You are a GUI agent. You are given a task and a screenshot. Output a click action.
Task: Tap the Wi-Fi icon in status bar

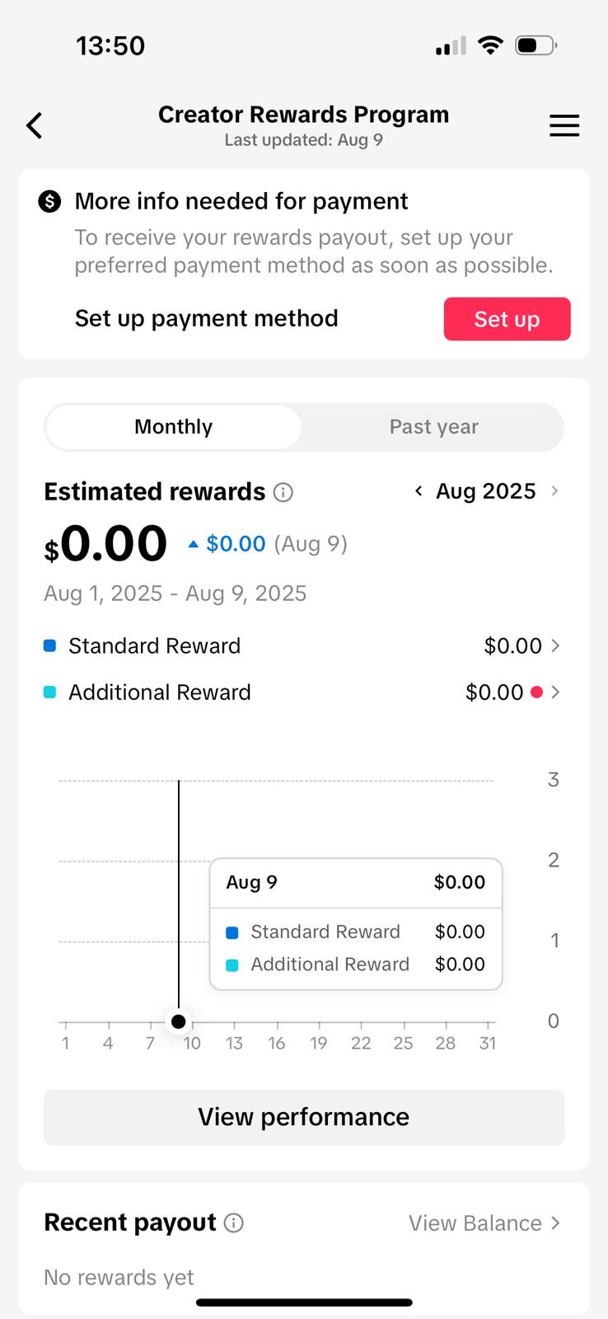[x=490, y=45]
